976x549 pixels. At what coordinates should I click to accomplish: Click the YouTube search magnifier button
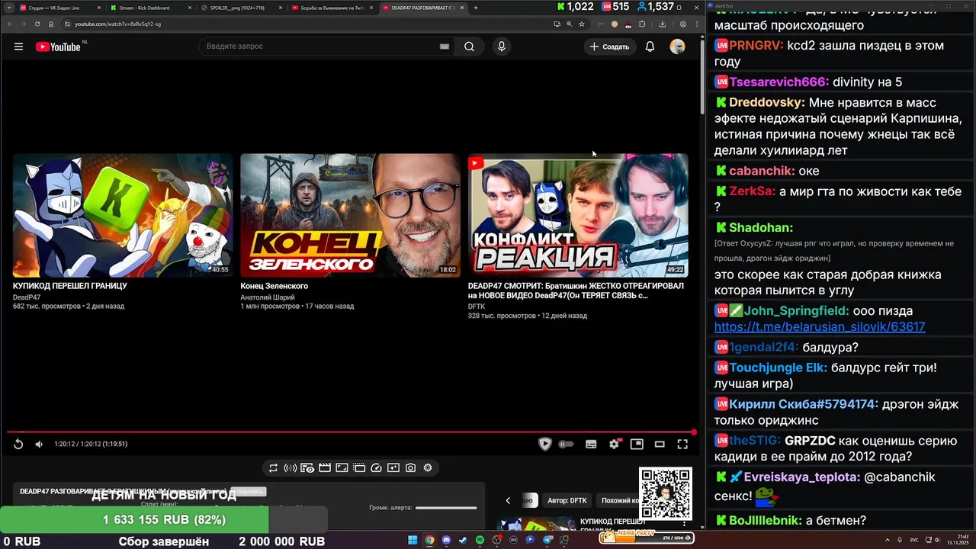[469, 47]
